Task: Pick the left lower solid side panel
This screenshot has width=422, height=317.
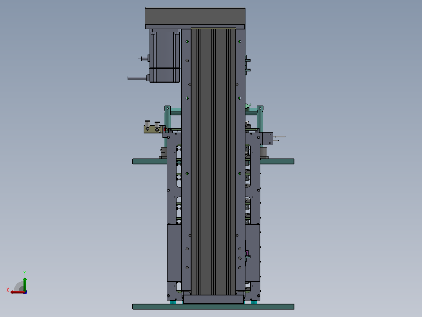Action: point(175,253)
